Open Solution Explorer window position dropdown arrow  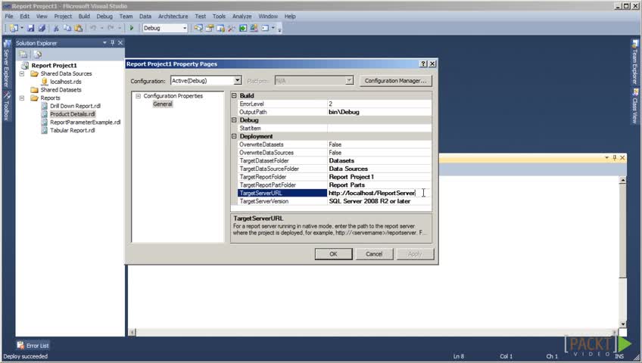tap(104, 42)
